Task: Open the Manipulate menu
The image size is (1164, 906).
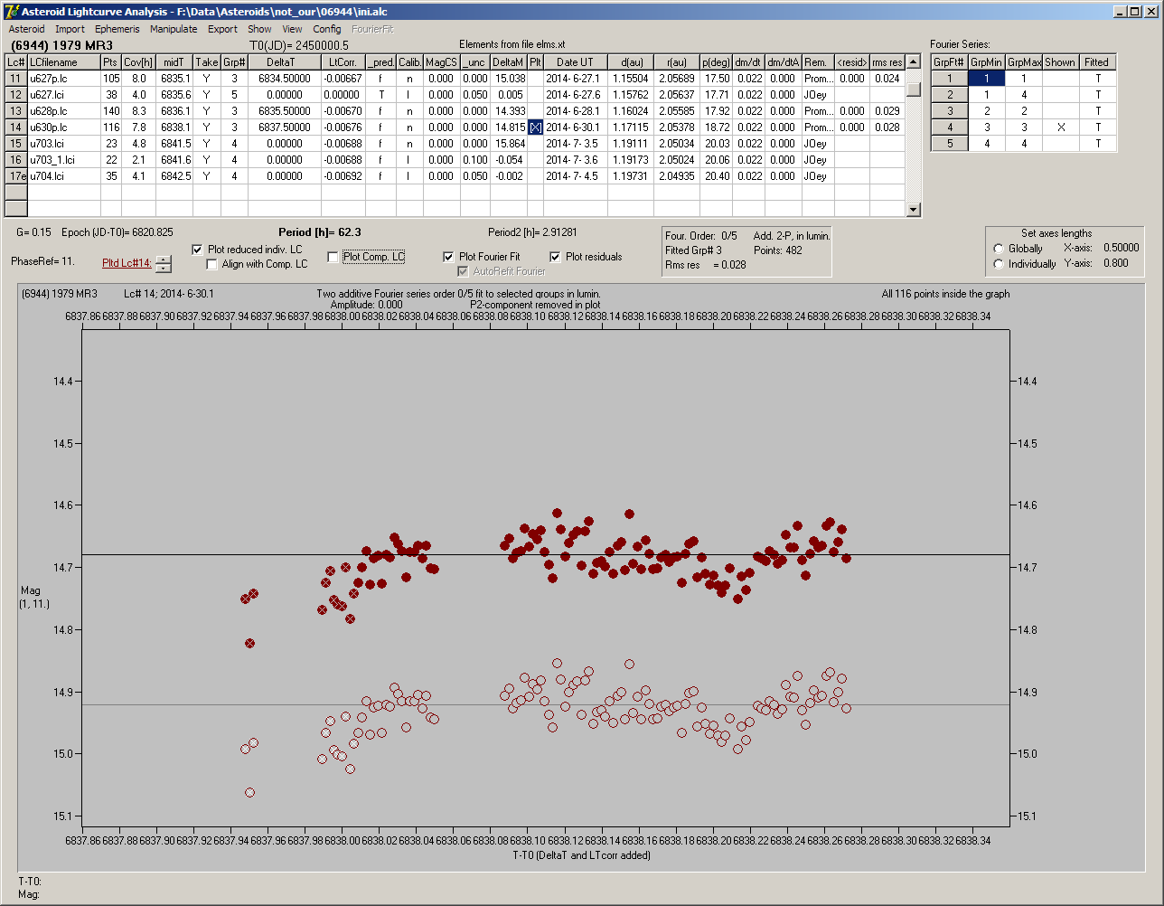Action: click(174, 29)
